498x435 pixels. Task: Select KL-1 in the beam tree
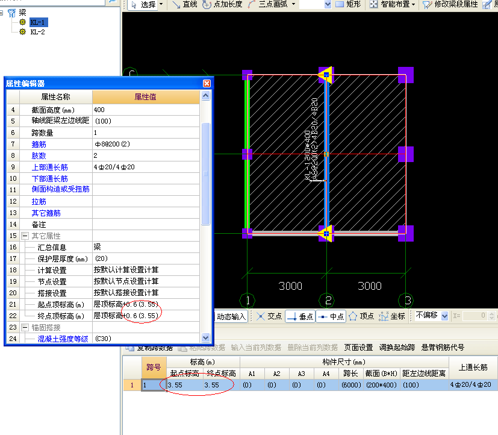point(39,22)
